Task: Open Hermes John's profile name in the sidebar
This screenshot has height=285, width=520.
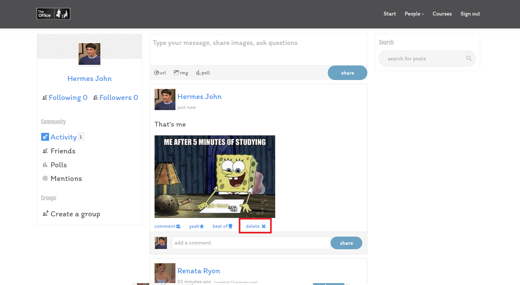Action: [x=90, y=78]
